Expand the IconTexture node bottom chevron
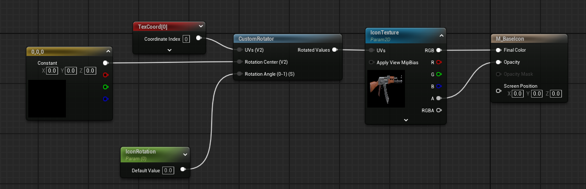The height and width of the screenshot is (189, 586). (406, 120)
